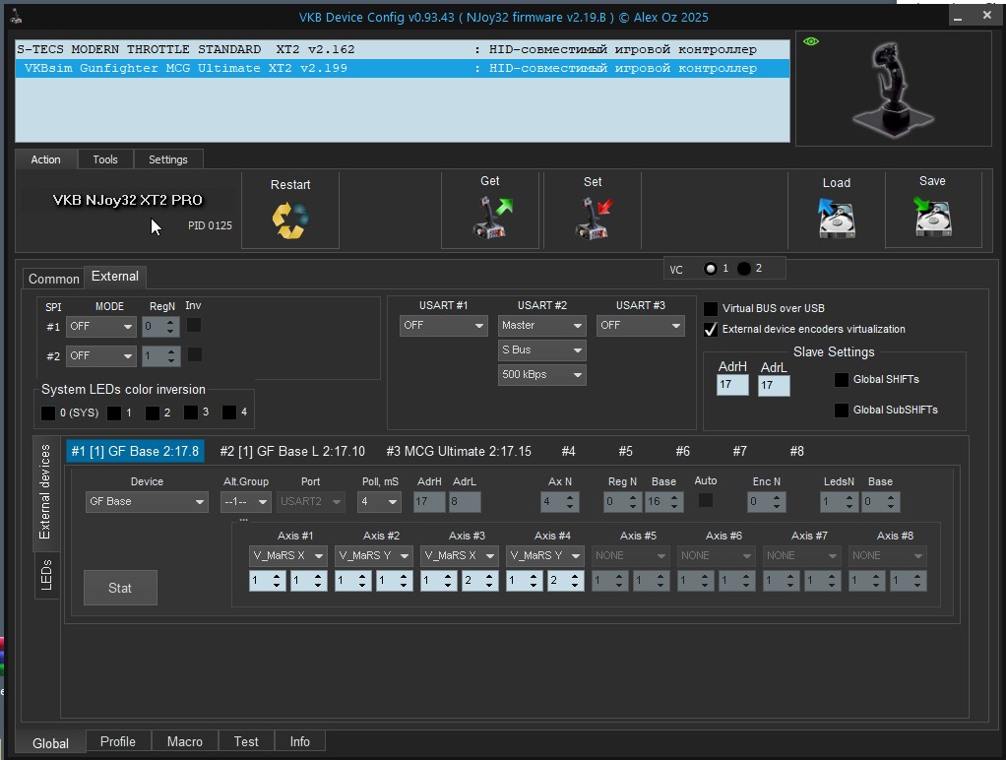The width and height of the screenshot is (1006, 760).
Task: Switch to the Tools tab
Action: tap(105, 159)
